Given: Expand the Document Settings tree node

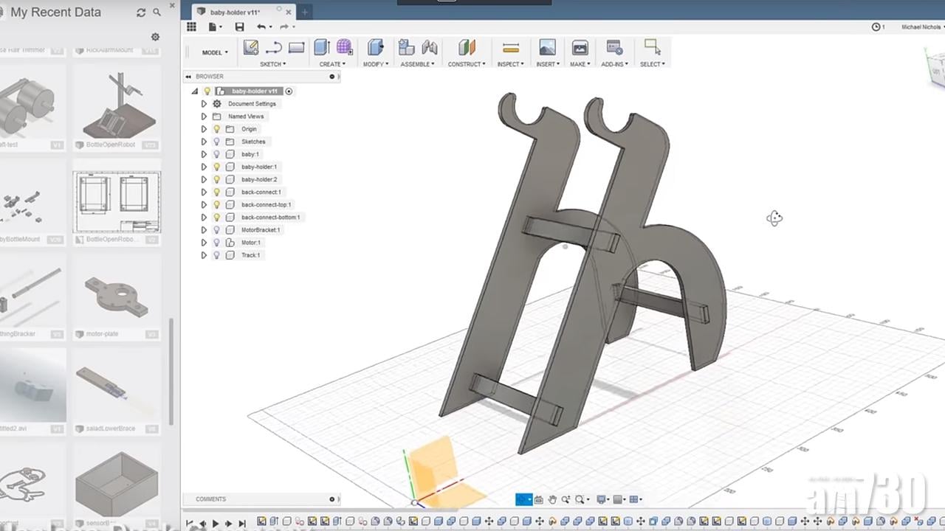Looking at the screenshot, I should click(204, 104).
